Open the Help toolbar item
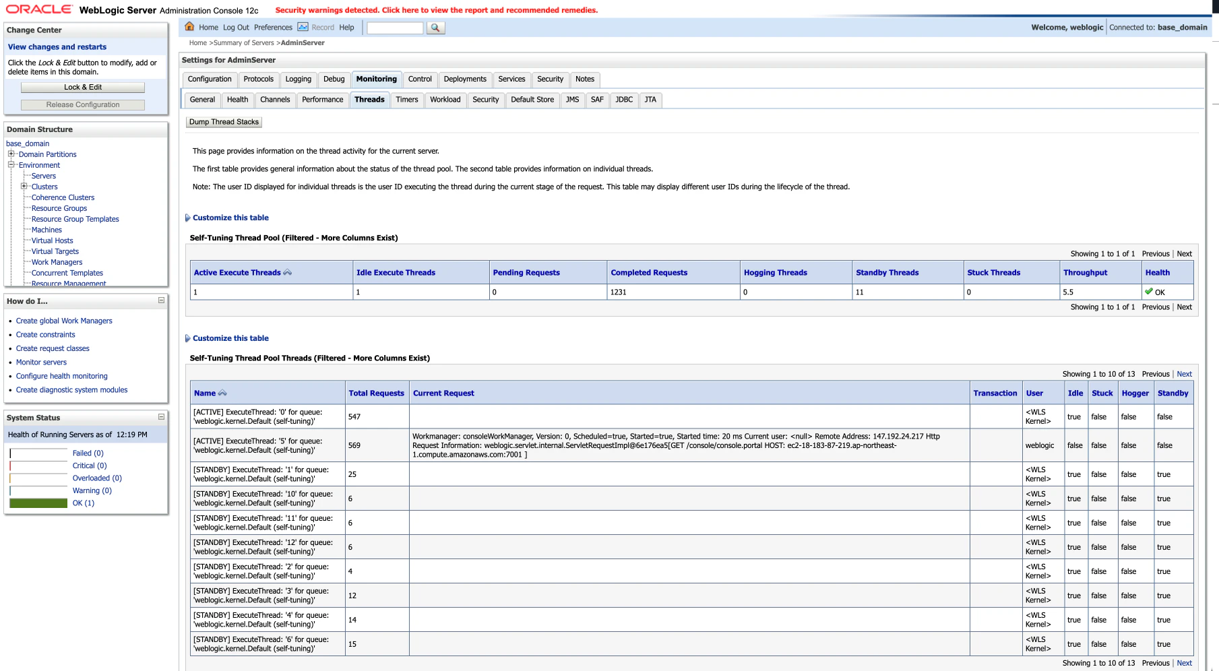 [346, 28]
